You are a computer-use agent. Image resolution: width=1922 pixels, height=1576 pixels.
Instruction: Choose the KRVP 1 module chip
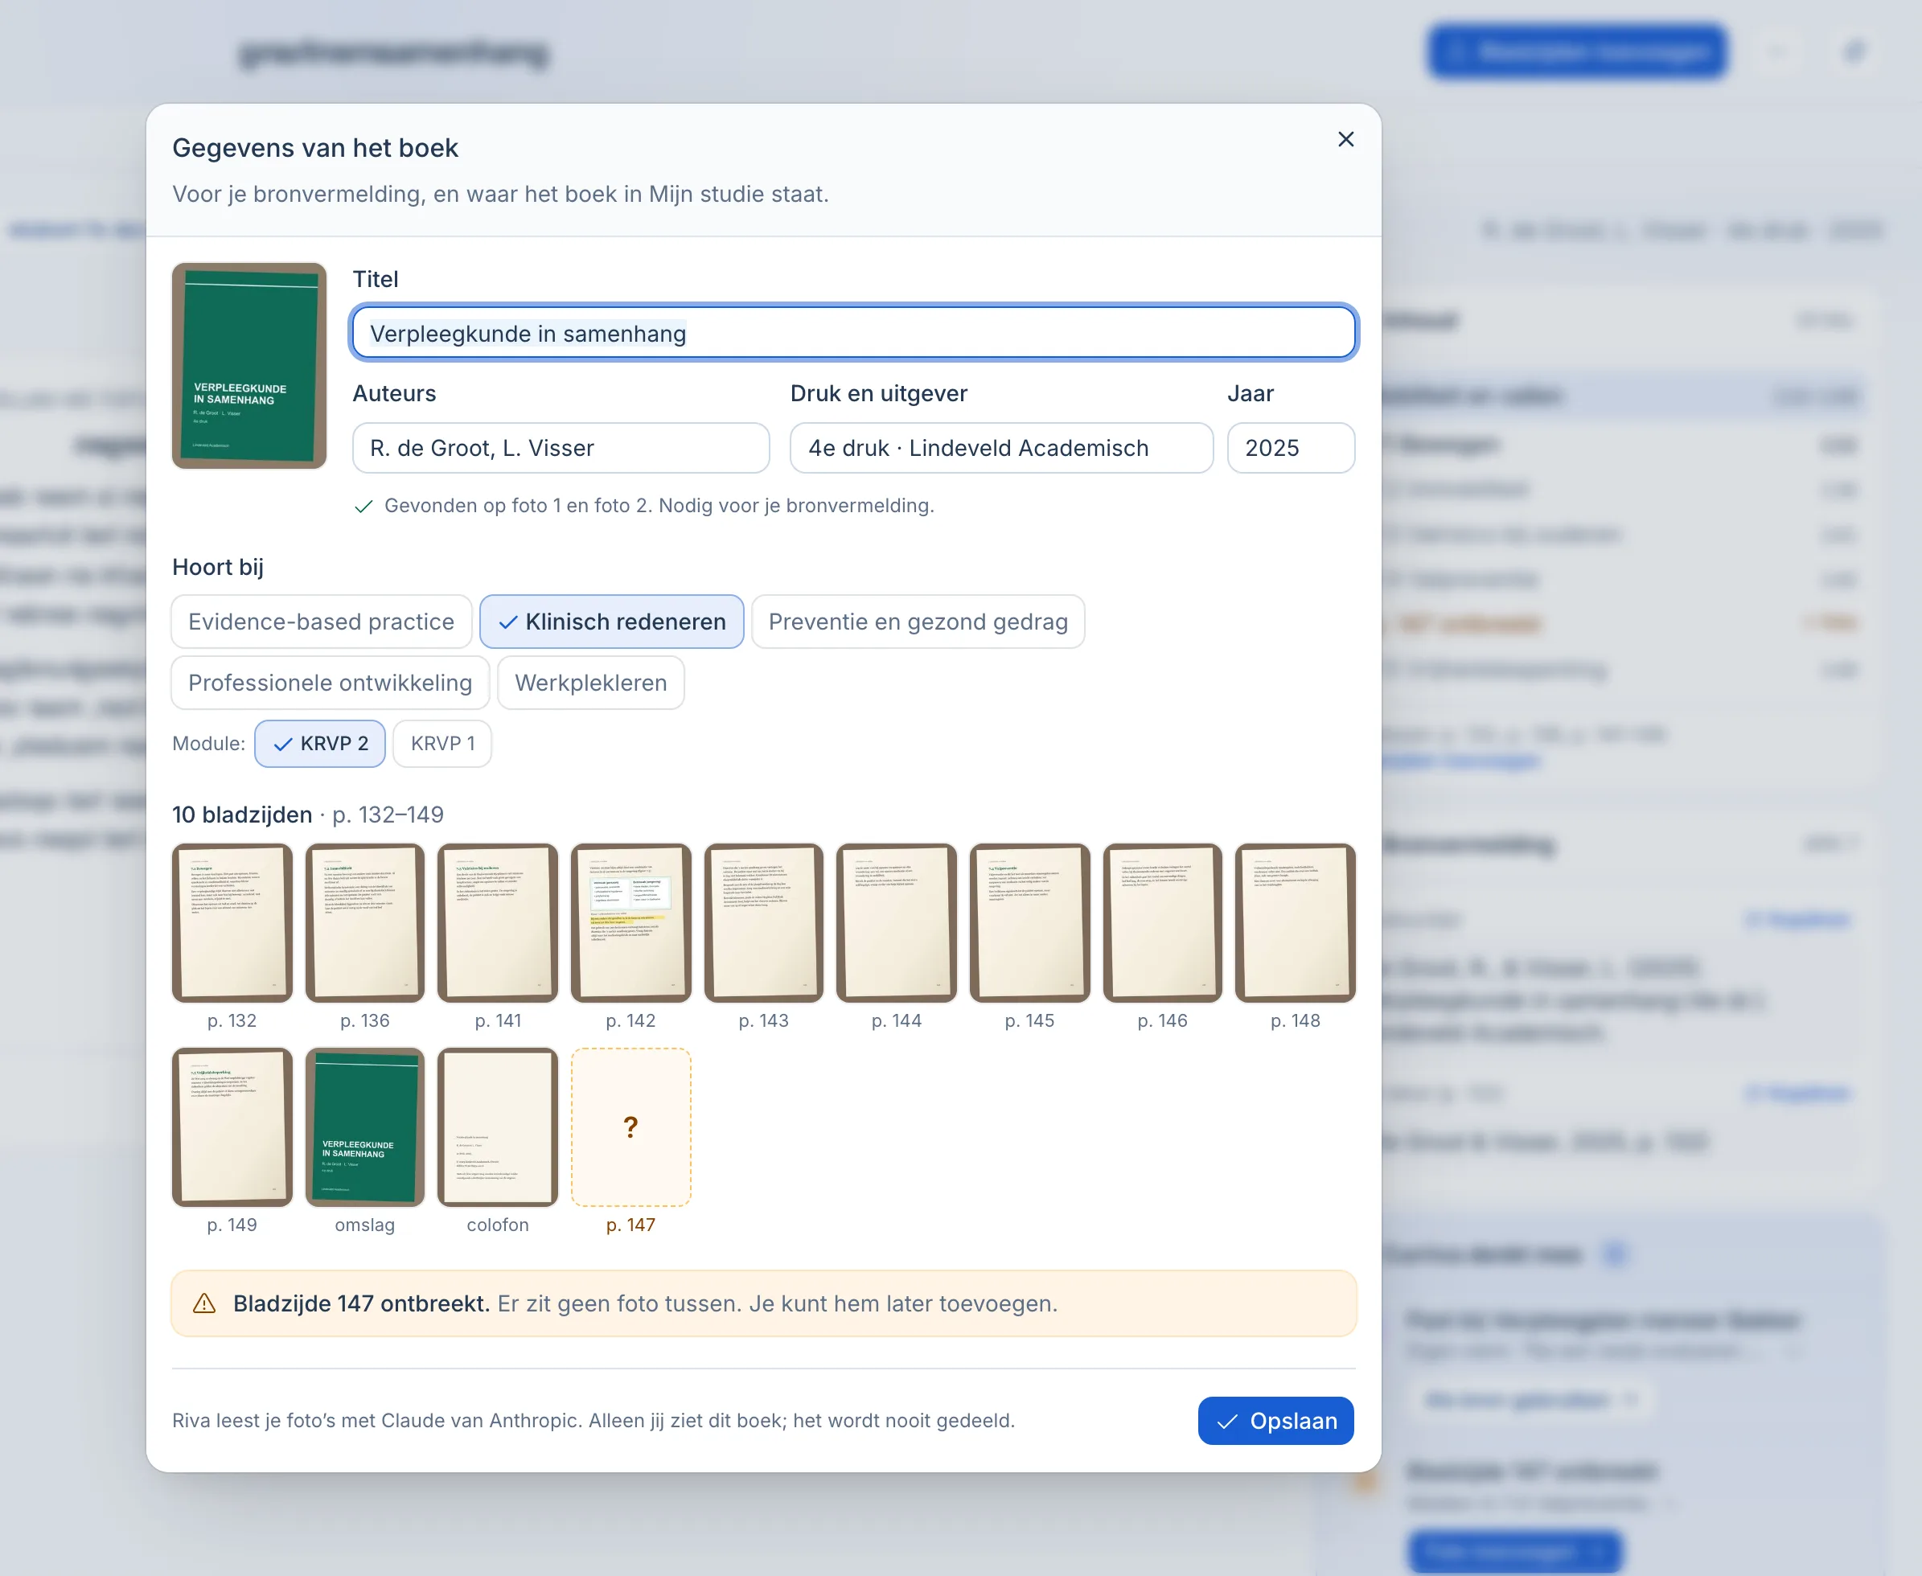pyautogui.click(x=442, y=744)
